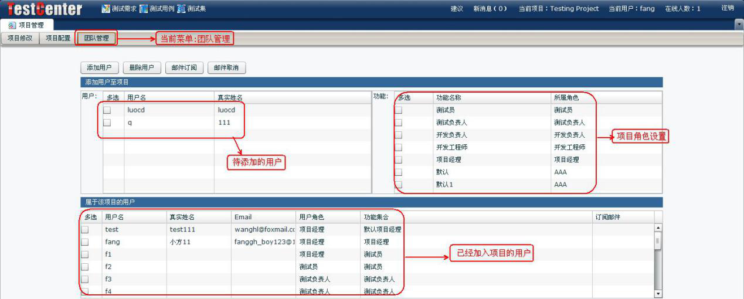Image resolution: width=744 pixels, height=299 pixels.
Task: Click the 测试用例 icon in header
Action: 144,9
